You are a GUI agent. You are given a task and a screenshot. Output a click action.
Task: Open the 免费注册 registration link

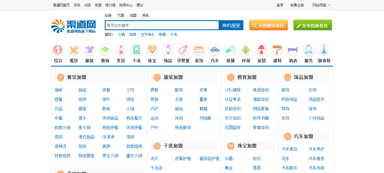pos(298,5)
